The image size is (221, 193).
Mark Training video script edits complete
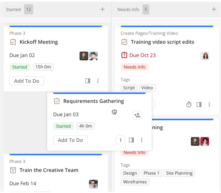pos(124,42)
